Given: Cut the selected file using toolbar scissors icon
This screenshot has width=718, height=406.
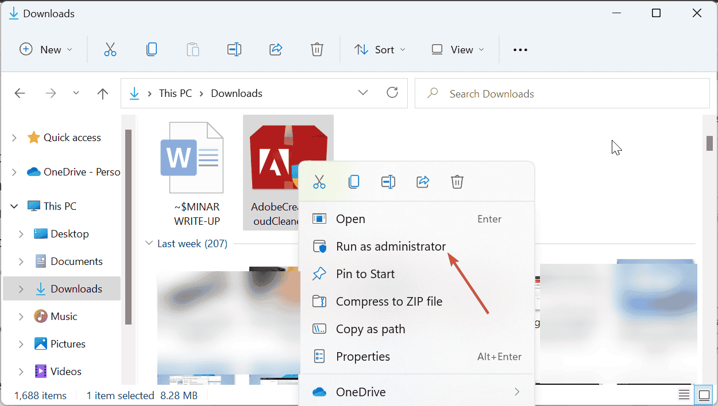Looking at the screenshot, I should coord(110,49).
